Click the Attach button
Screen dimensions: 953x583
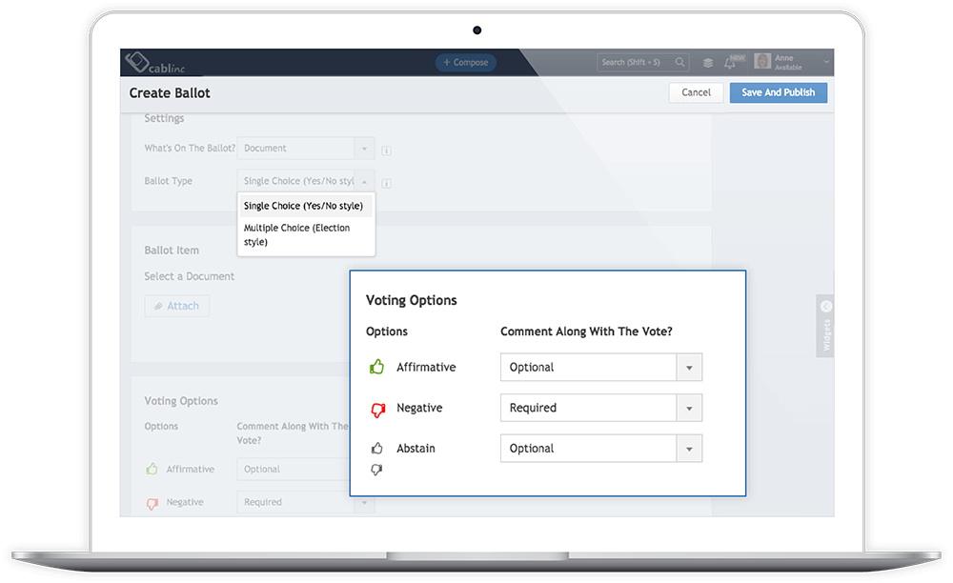(177, 306)
